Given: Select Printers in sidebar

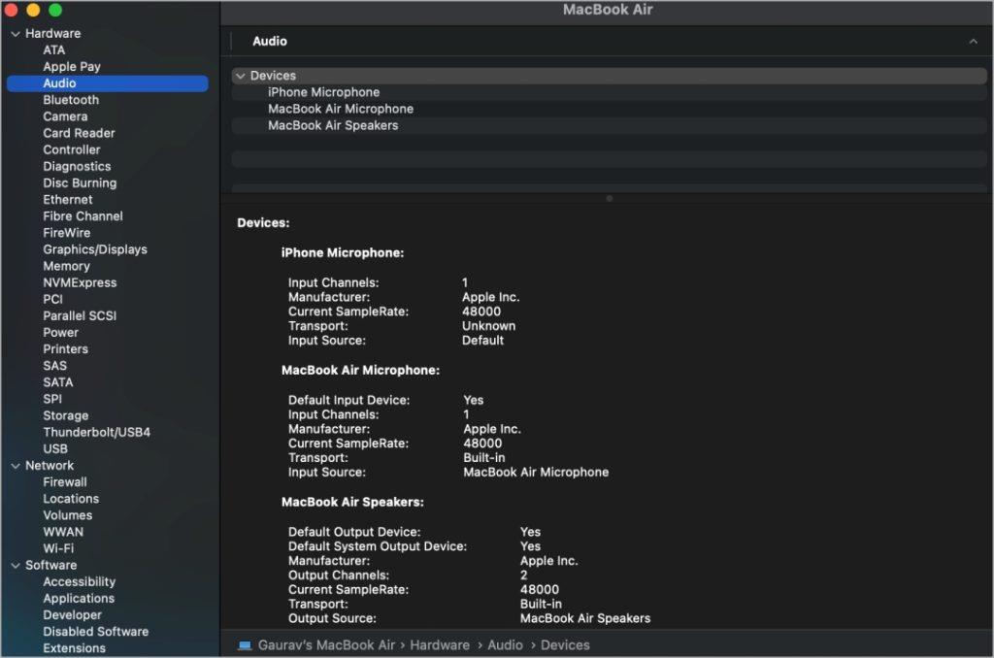Looking at the screenshot, I should [65, 349].
